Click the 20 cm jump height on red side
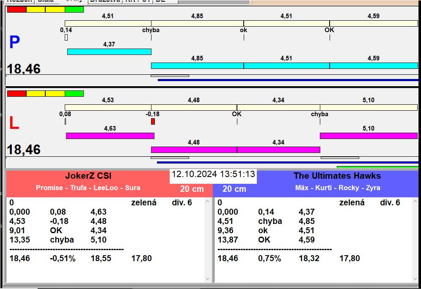This screenshot has height=289, width=421. click(x=192, y=189)
